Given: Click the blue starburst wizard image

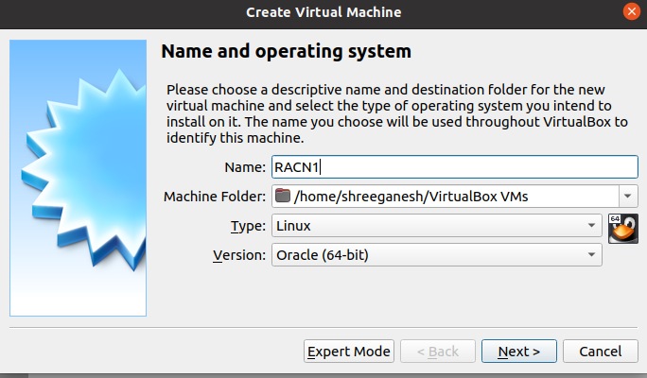Looking at the screenshot, I should (78, 178).
